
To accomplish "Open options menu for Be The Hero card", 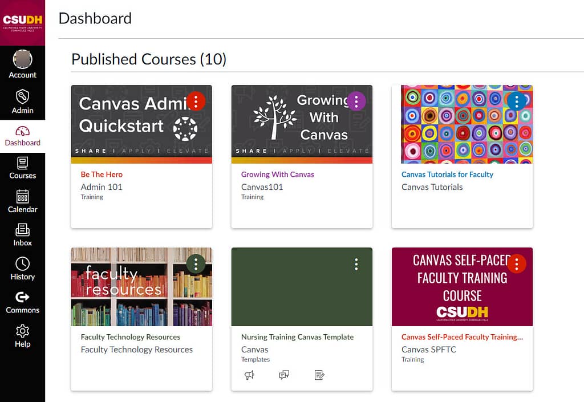I will [196, 101].
